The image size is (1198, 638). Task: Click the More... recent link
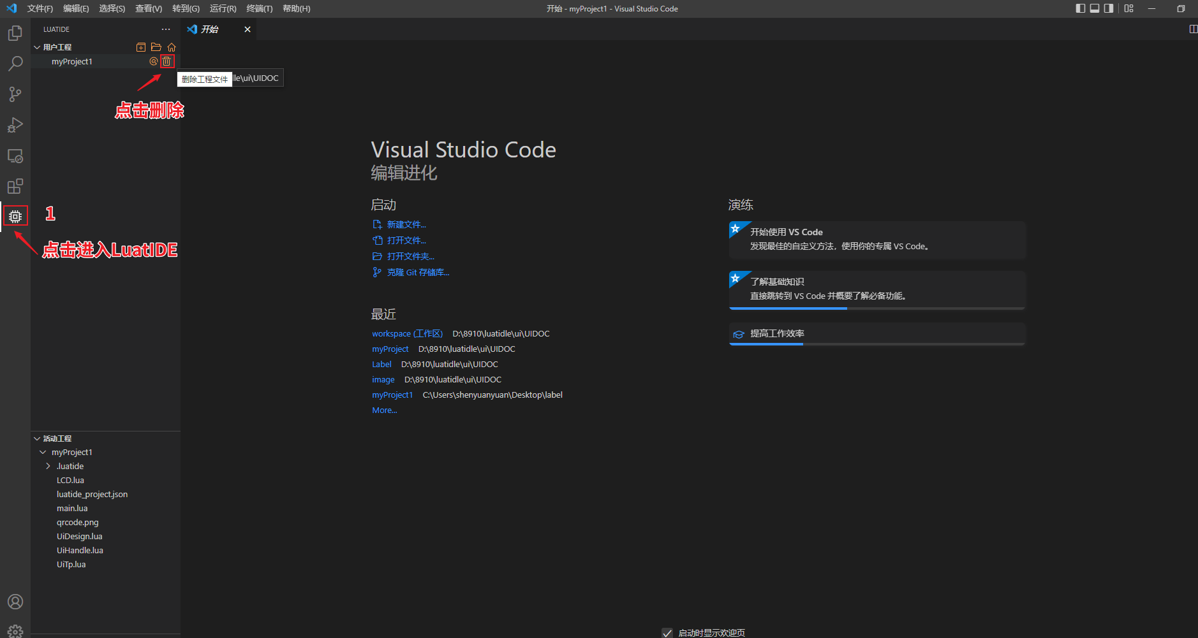coord(384,410)
